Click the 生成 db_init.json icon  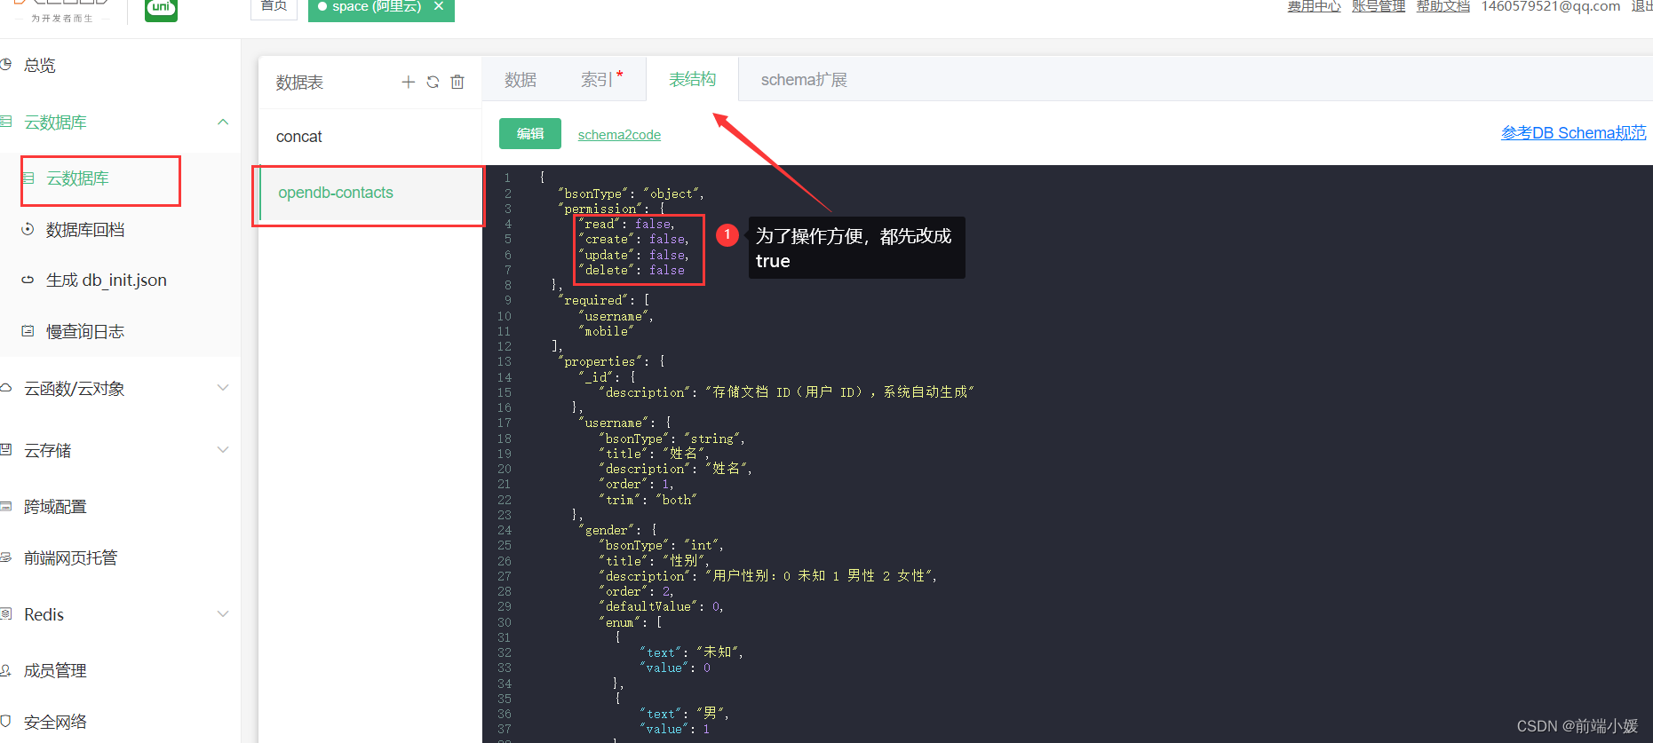(x=28, y=280)
